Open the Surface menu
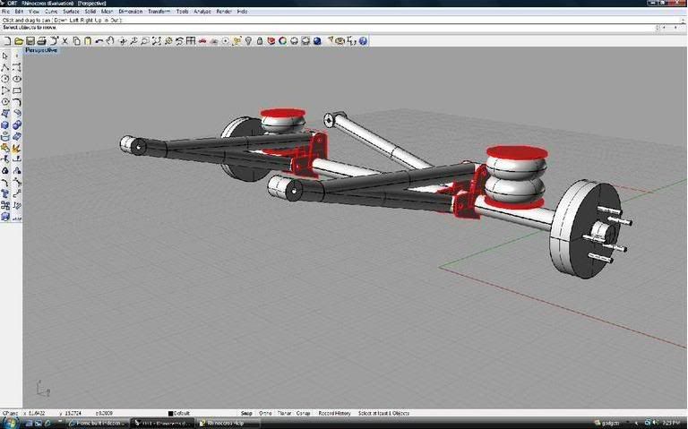Screen dimensions: 688x429 70,12
